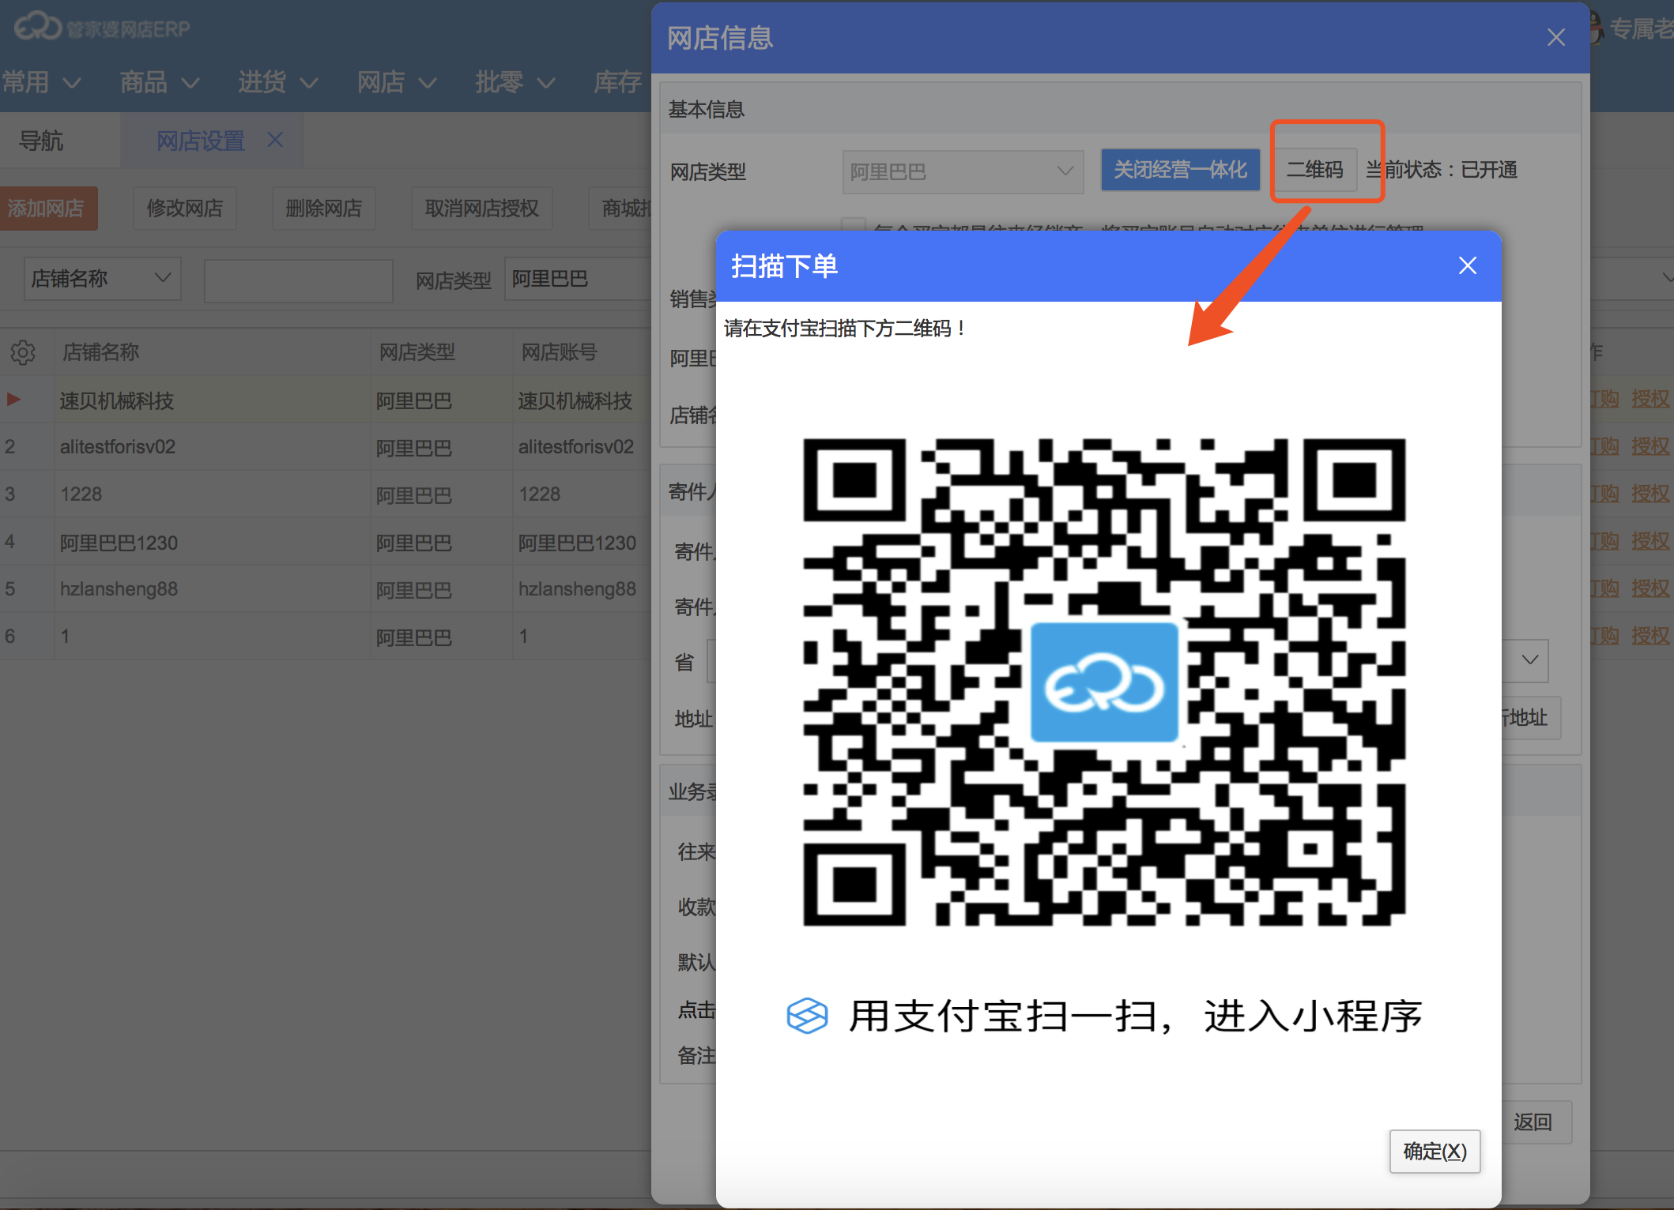1674x1210 pixels.
Task: Click the QR code image
Action: (1103, 682)
